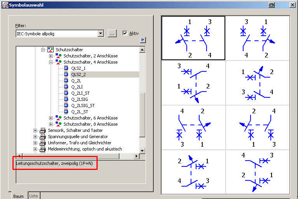Select the Q_2L tree entry

click(x=76, y=81)
